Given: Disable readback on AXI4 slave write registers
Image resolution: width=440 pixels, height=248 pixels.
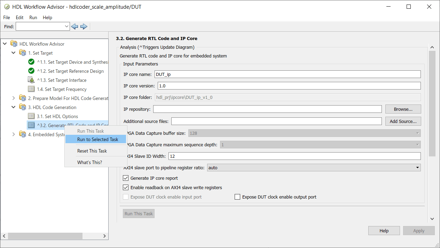Looking at the screenshot, I should tap(126, 187).
